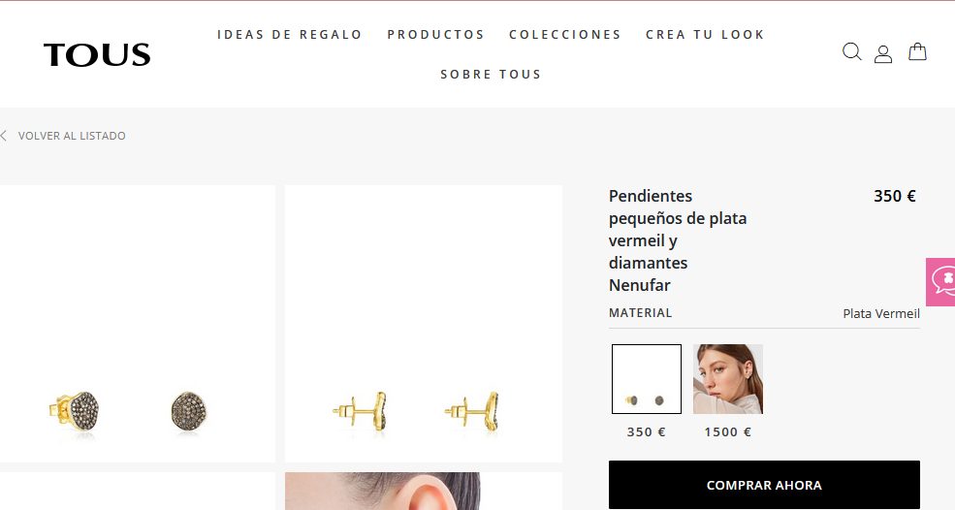Viewport: 955px width, 510px height.
Task: Select the 350 € earrings variant thumbnail
Action: coord(647,379)
